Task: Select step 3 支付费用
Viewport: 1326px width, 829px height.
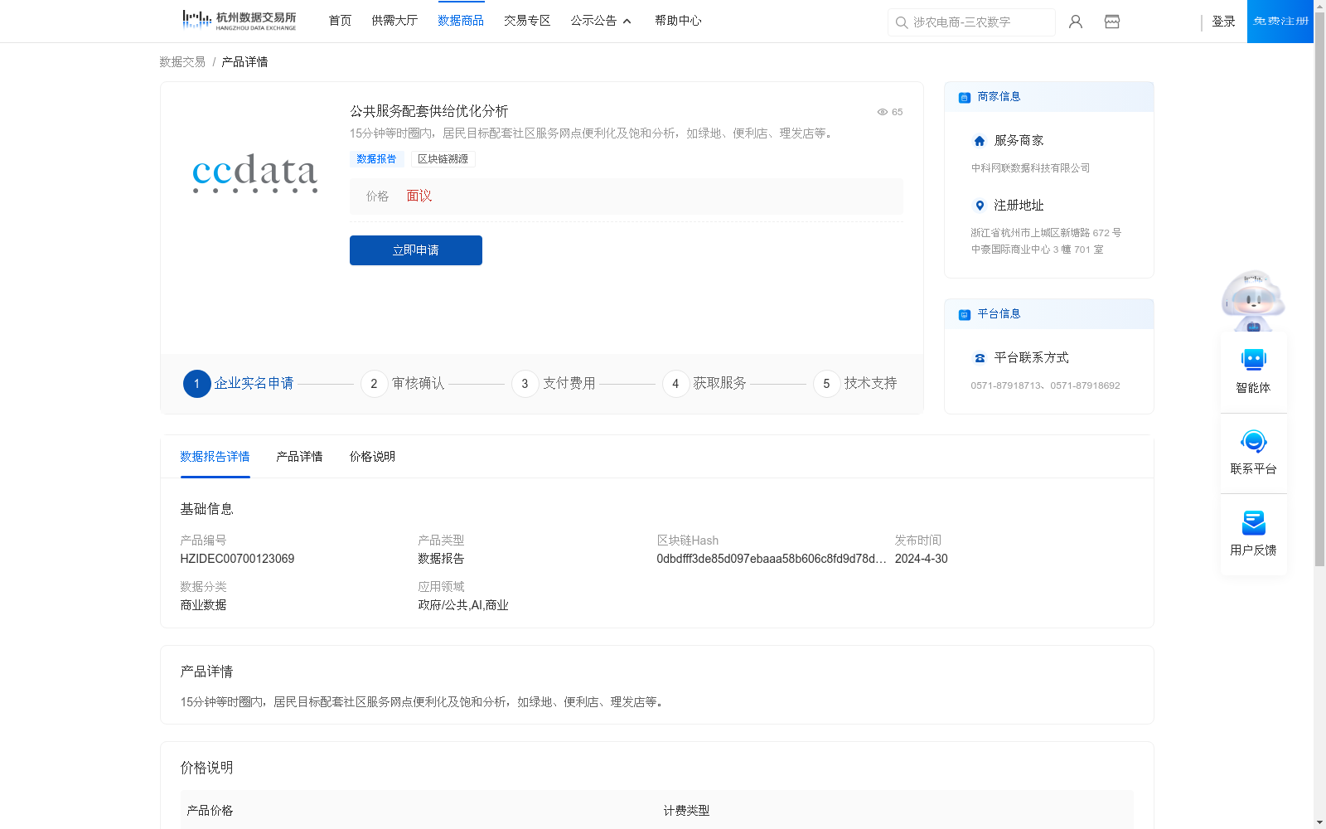Action: (554, 384)
